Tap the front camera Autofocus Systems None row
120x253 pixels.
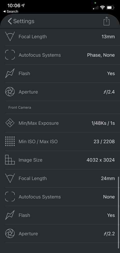[x=60, y=197]
